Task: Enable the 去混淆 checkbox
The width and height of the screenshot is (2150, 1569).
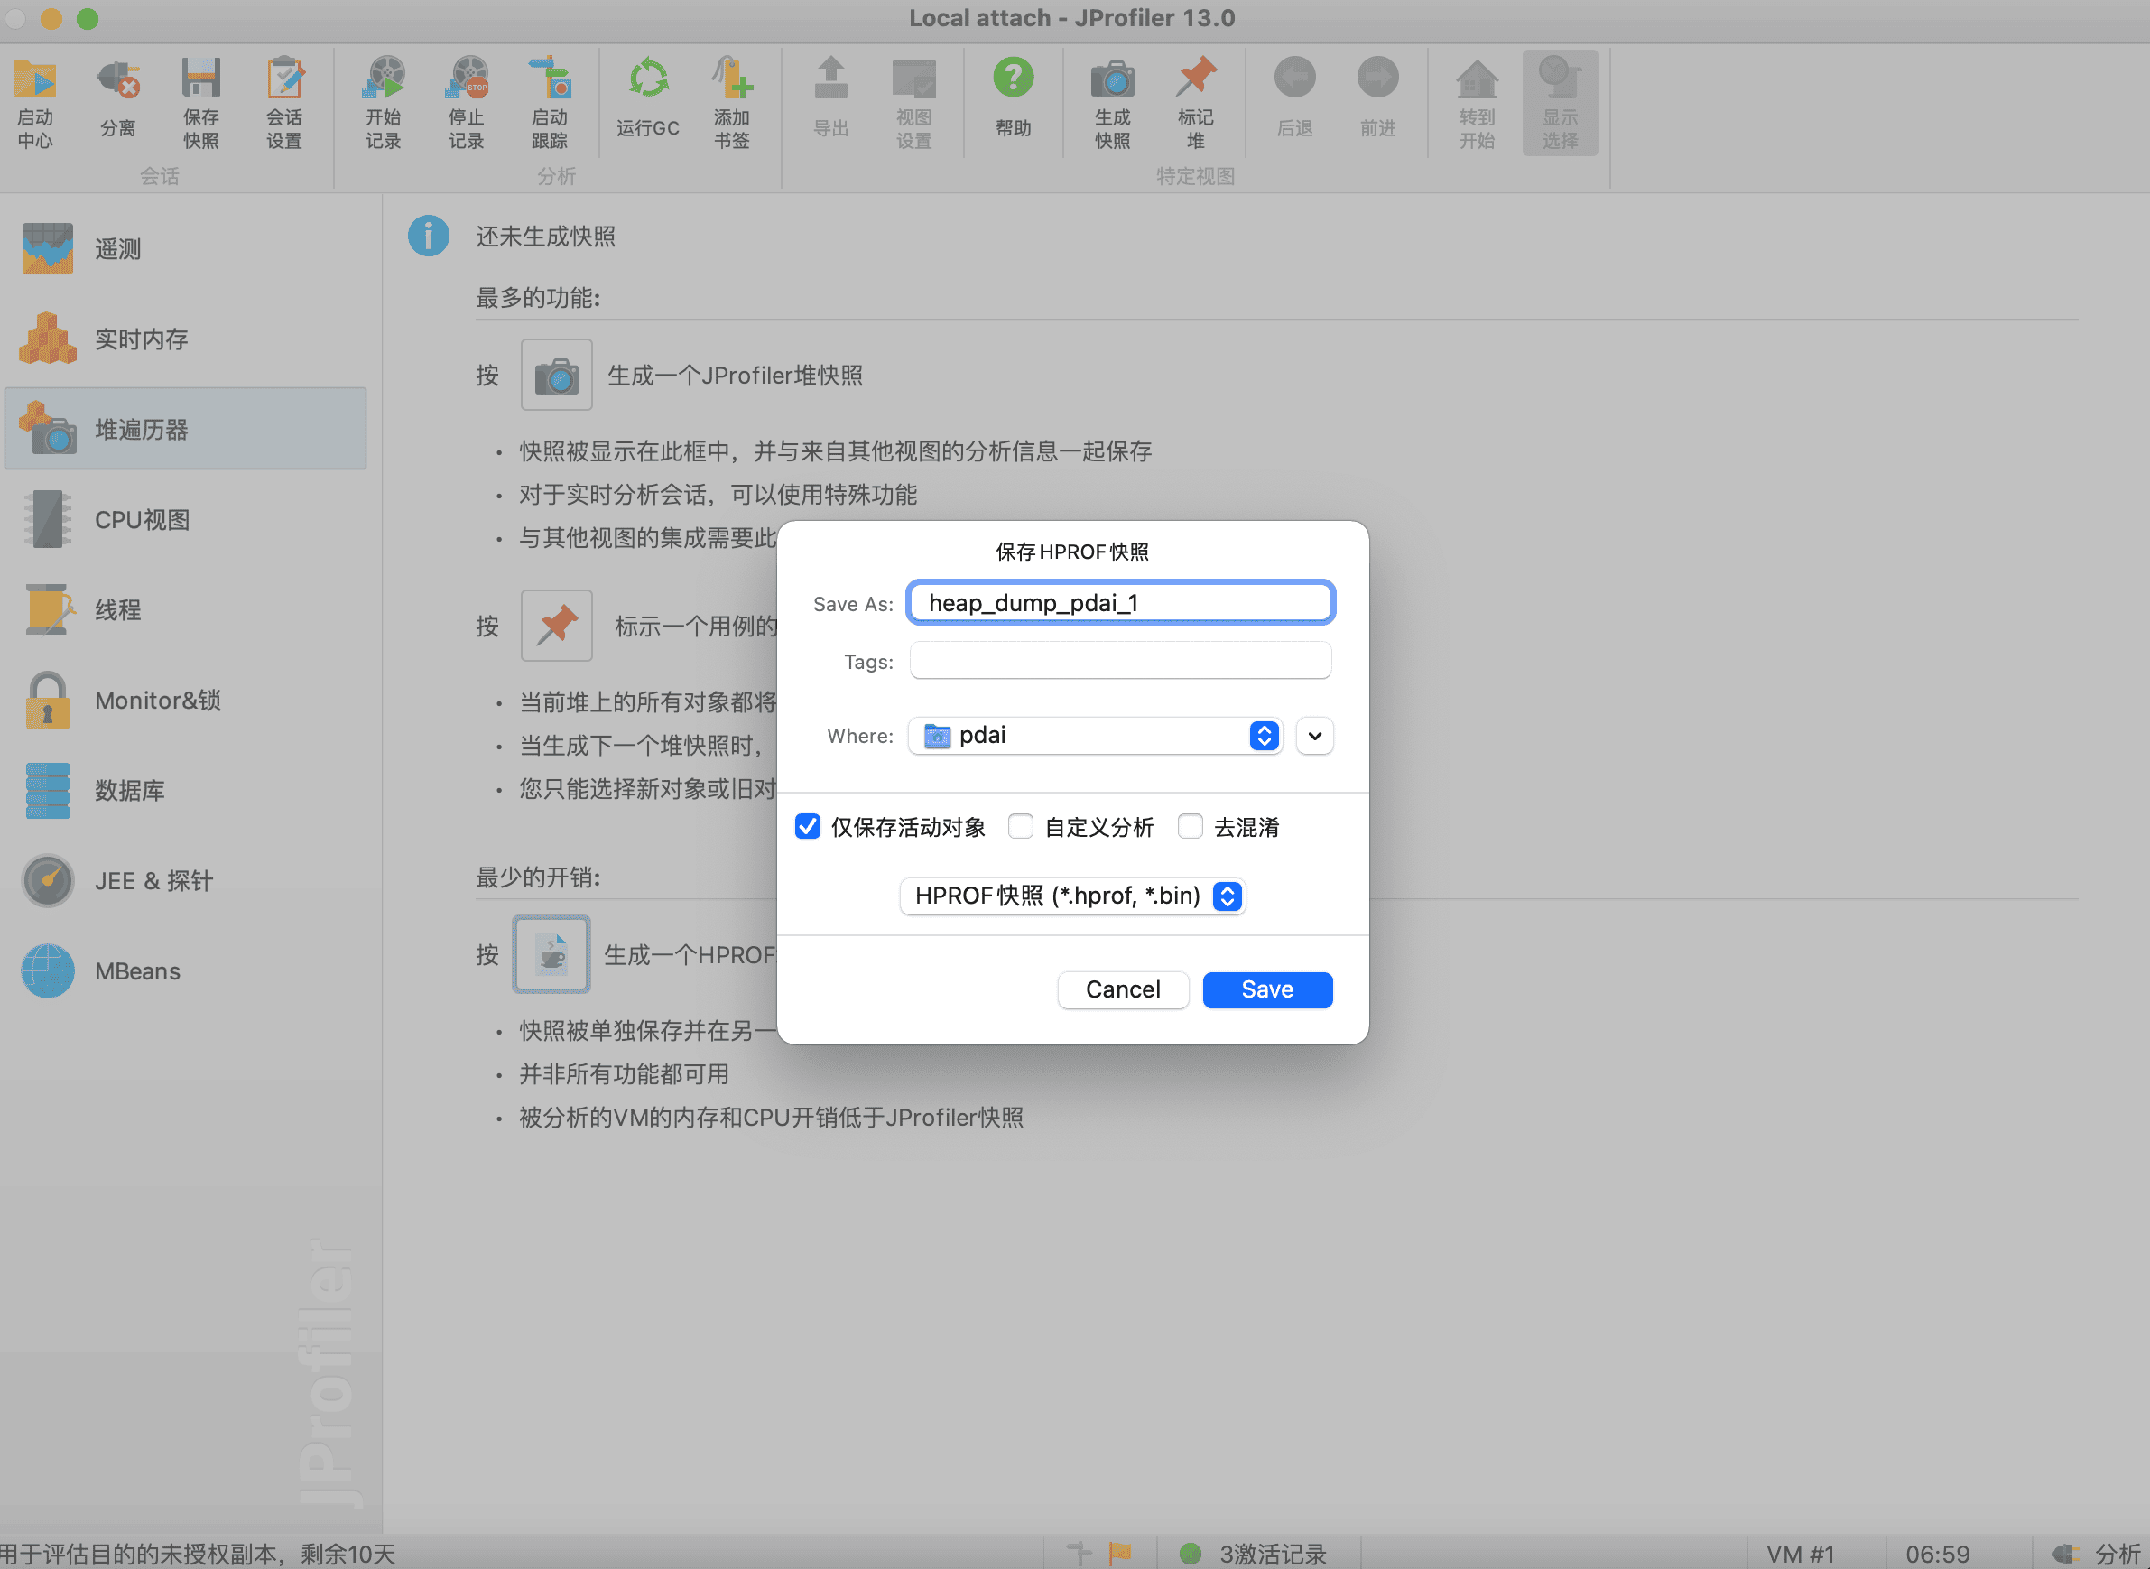Action: click(x=1190, y=826)
